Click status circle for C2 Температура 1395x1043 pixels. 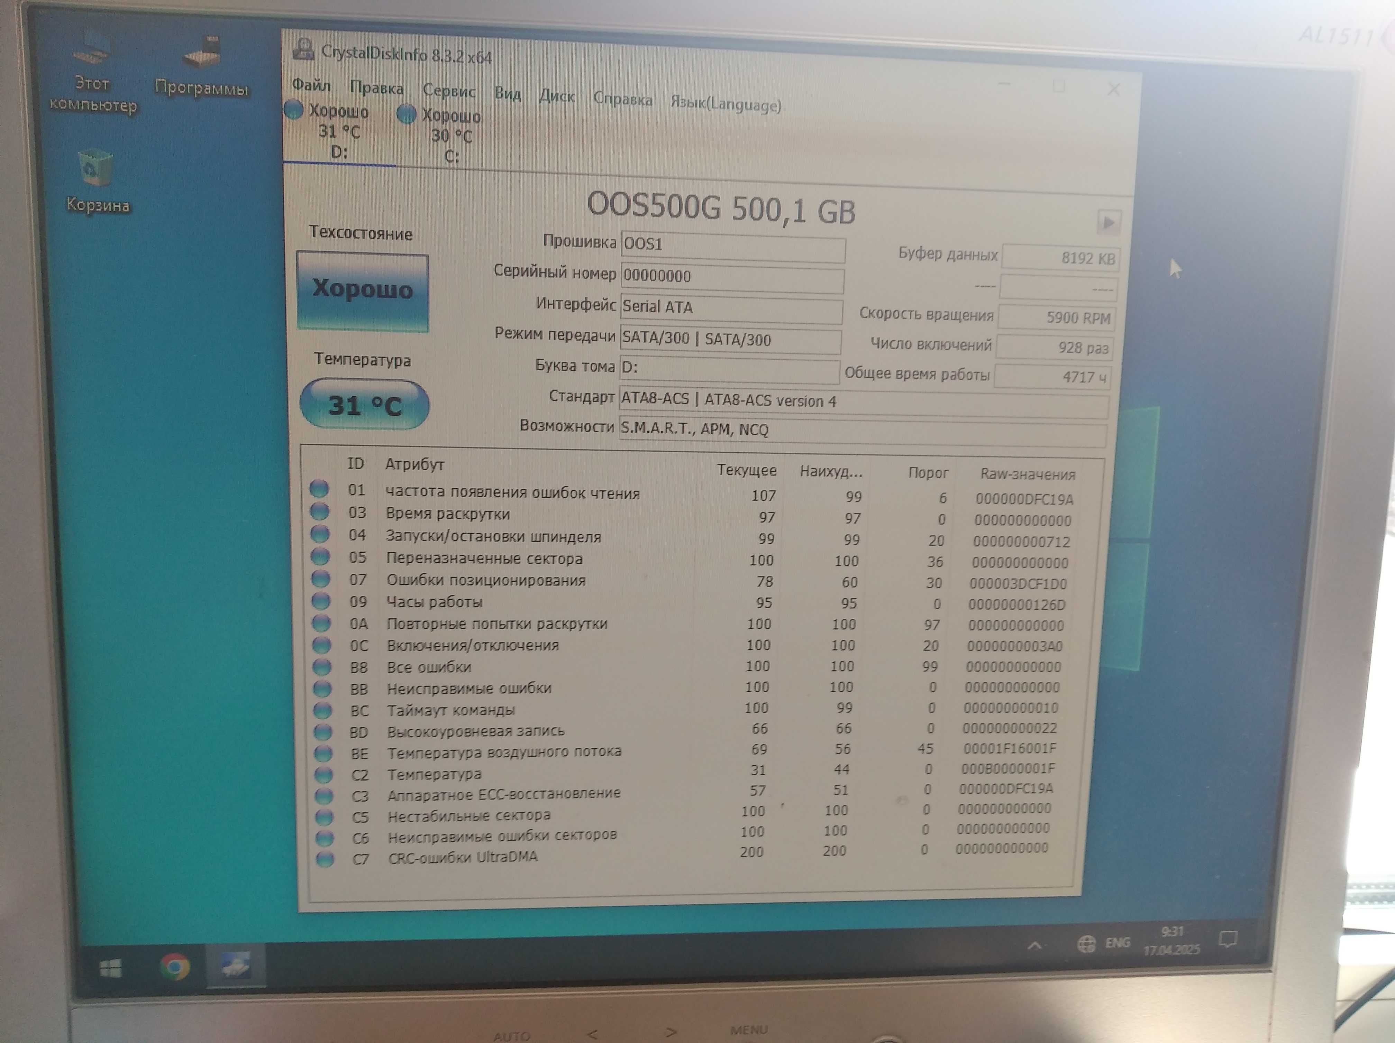click(x=323, y=775)
